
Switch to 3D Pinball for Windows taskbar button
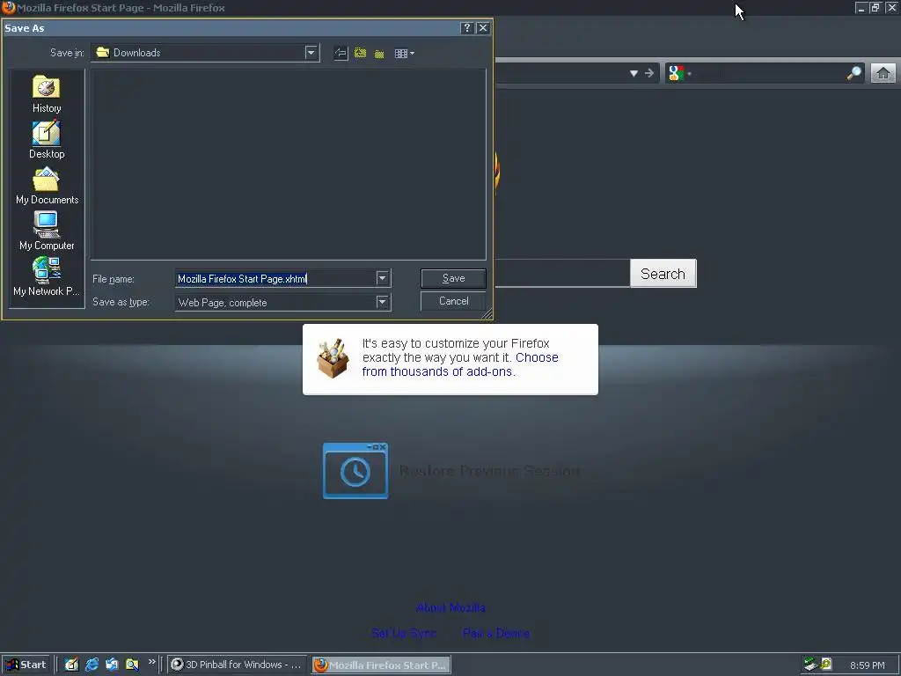238,665
